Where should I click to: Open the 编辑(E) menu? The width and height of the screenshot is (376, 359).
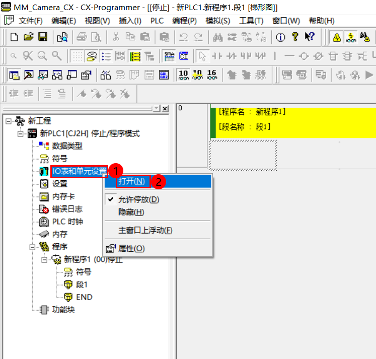pyautogui.click(x=63, y=21)
